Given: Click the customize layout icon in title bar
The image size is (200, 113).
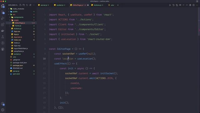Looking at the screenshot, I should pyautogui.click(x=197, y=1).
